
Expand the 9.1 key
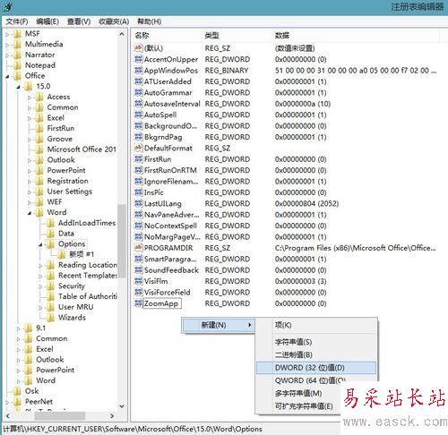coord(19,328)
